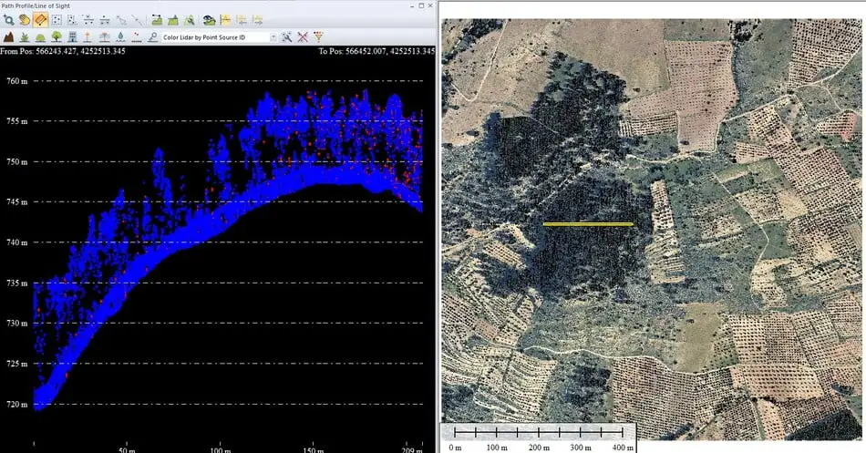Image resolution: width=866 pixels, height=453 pixels.
Task: Open the Color Lidar by Point Source ID dropdown
Action: coord(273,37)
